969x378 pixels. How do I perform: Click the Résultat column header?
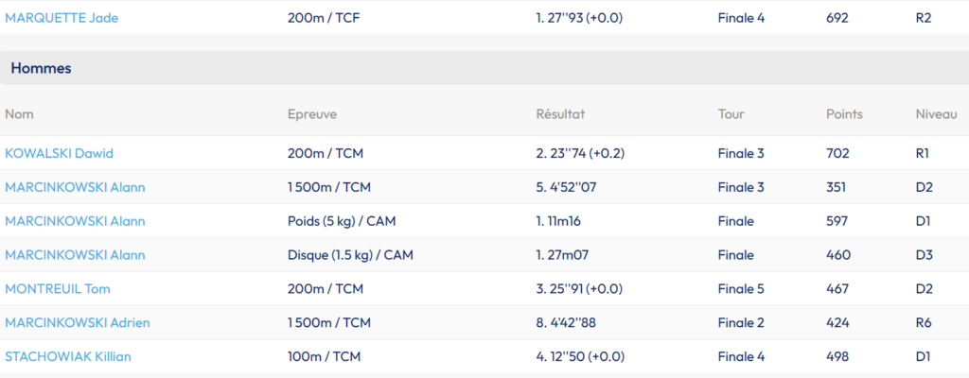pyautogui.click(x=560, y=114)
